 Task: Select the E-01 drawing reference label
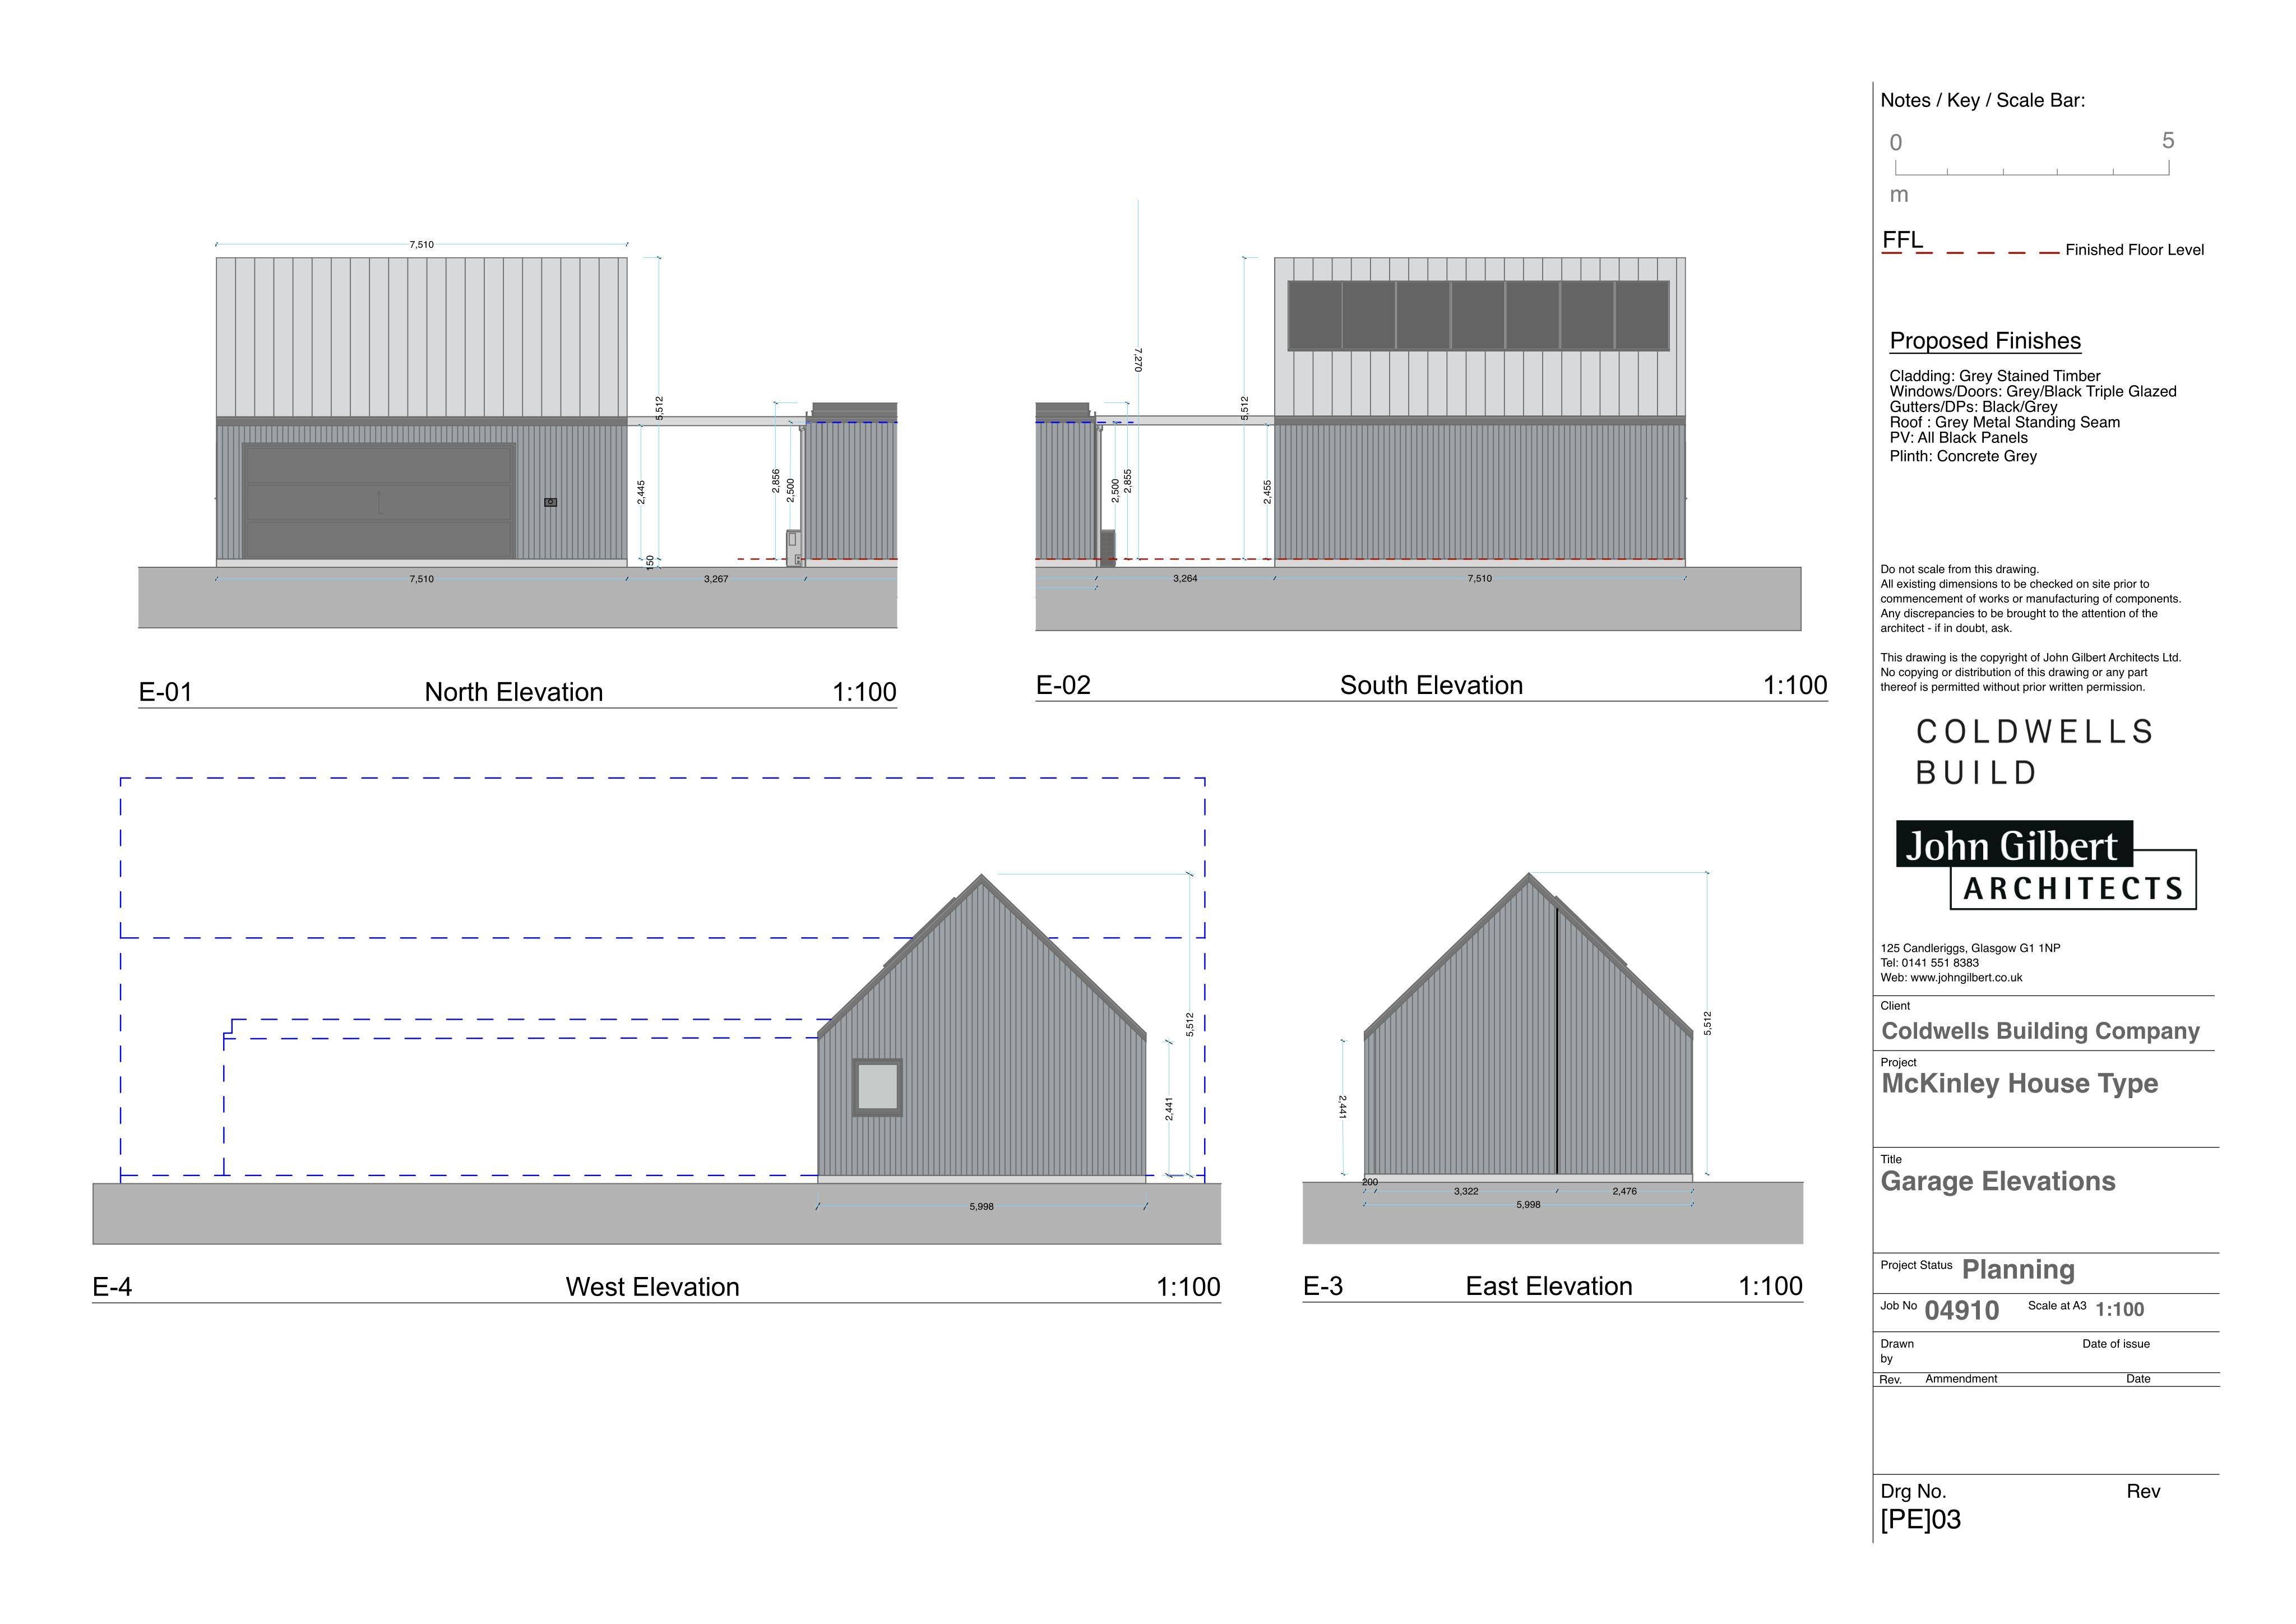(165, 692)
